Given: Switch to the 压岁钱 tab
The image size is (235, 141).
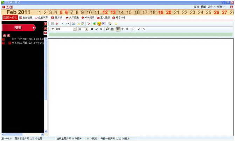Looking at the screenshot, I should coord(57,17).
